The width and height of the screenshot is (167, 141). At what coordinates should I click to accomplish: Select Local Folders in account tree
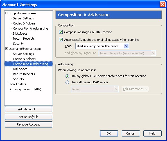click(x=17, y=84)
